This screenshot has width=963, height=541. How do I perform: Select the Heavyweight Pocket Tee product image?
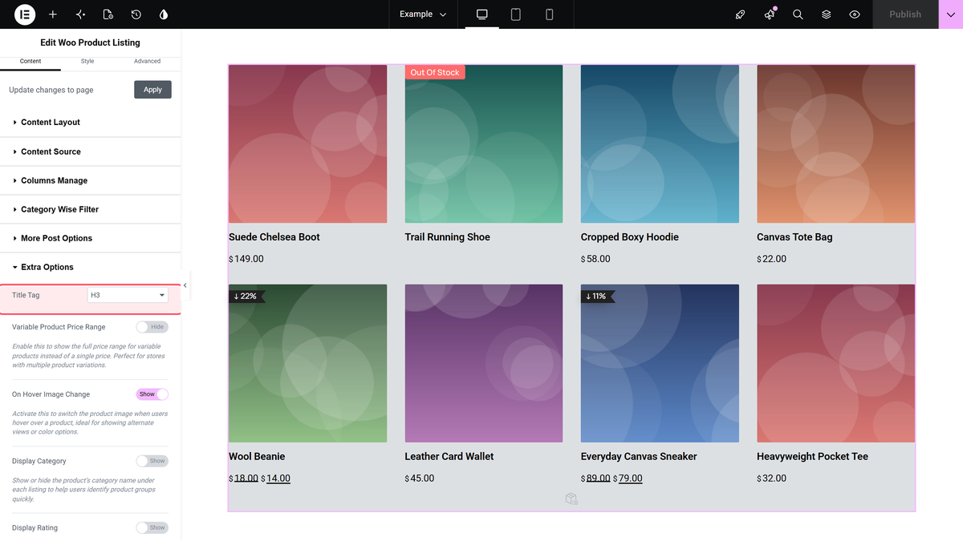point(835,363)
